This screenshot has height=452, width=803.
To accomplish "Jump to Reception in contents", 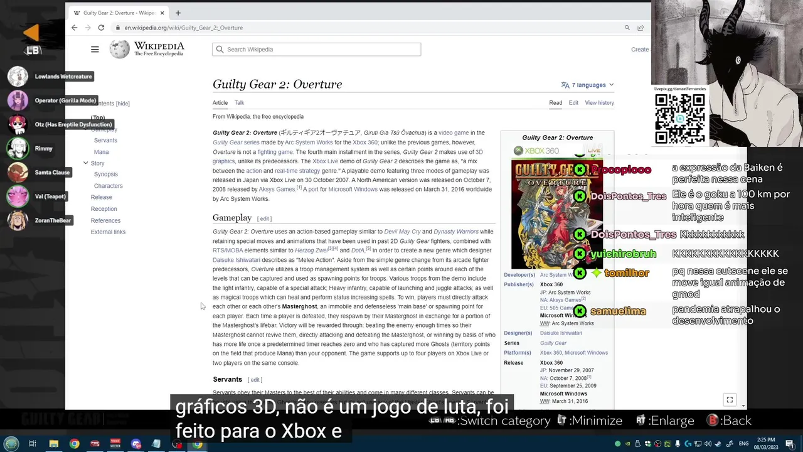I will 104,209.
